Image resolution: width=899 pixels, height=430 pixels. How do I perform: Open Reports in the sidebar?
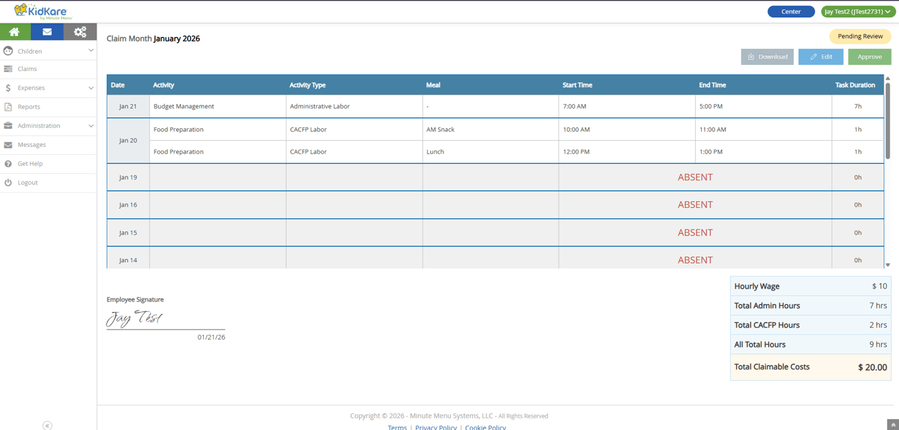(x=48, y=107)
